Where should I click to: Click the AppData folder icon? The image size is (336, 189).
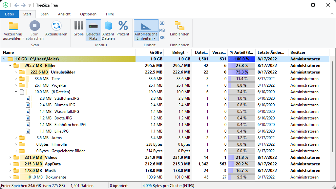[x=16, y=164]
